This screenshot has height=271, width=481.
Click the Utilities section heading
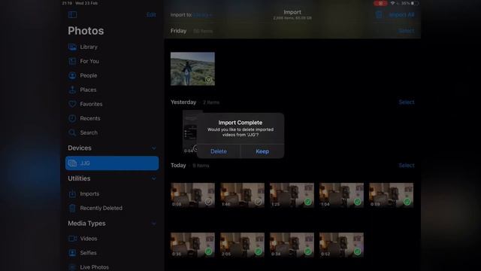coord(79,178)
